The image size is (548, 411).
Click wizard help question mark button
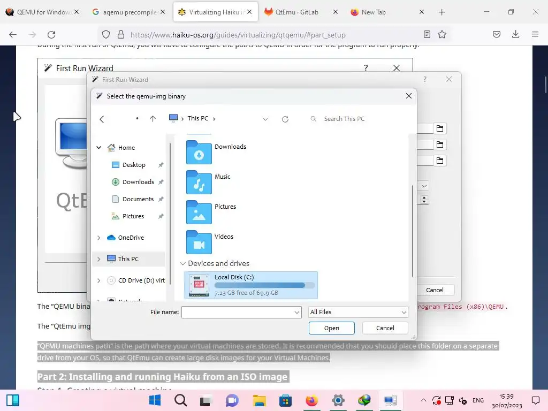point(425,79)
